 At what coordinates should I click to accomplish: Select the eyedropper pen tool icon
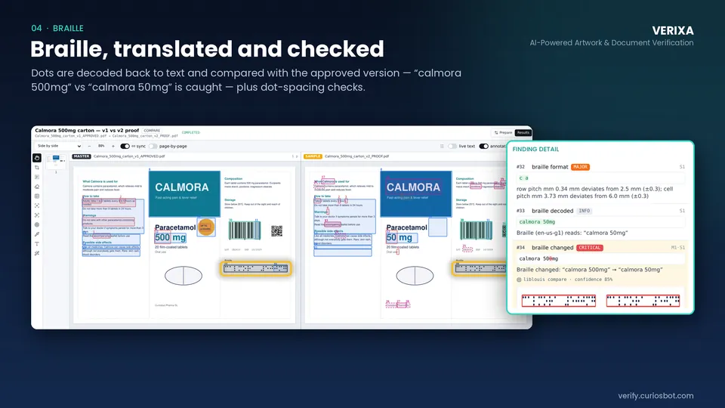(37, 234)
